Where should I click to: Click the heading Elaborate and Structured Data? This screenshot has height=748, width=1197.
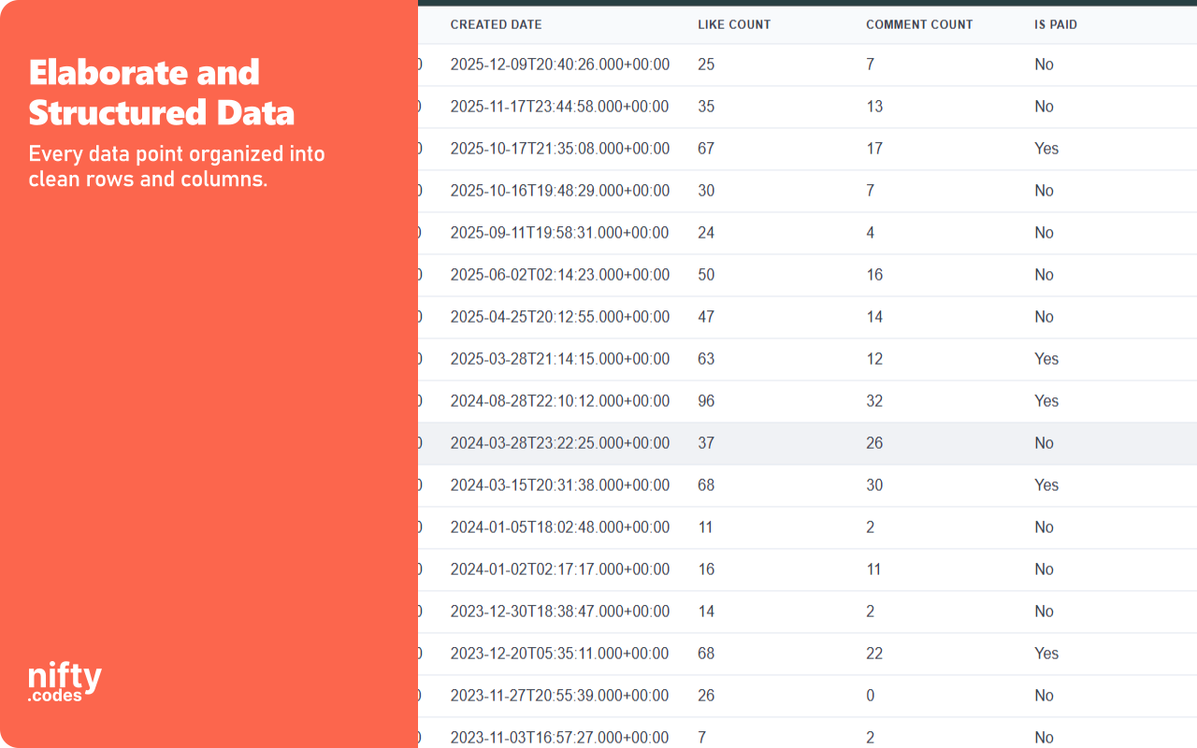[x=161, y=93]
